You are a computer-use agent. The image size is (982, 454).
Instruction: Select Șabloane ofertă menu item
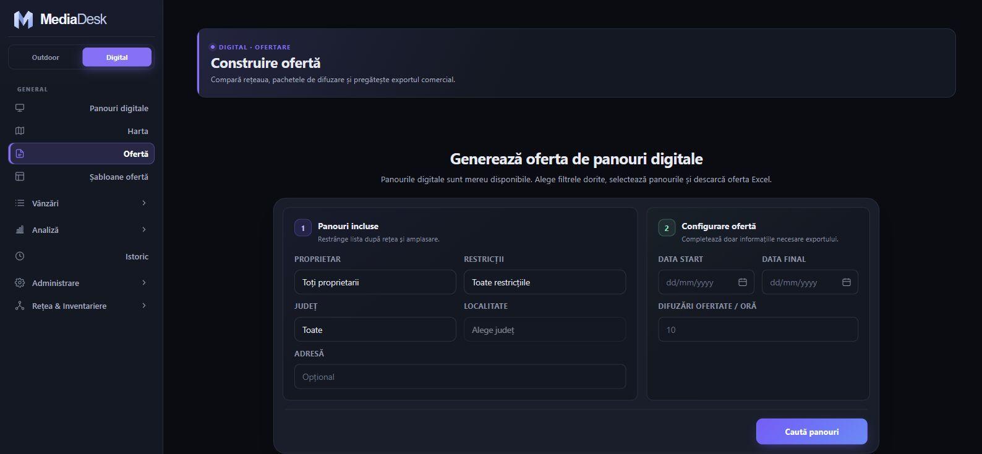pos(82,177)
